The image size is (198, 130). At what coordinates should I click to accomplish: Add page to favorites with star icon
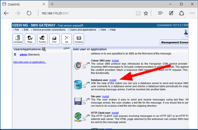point(146,13)
